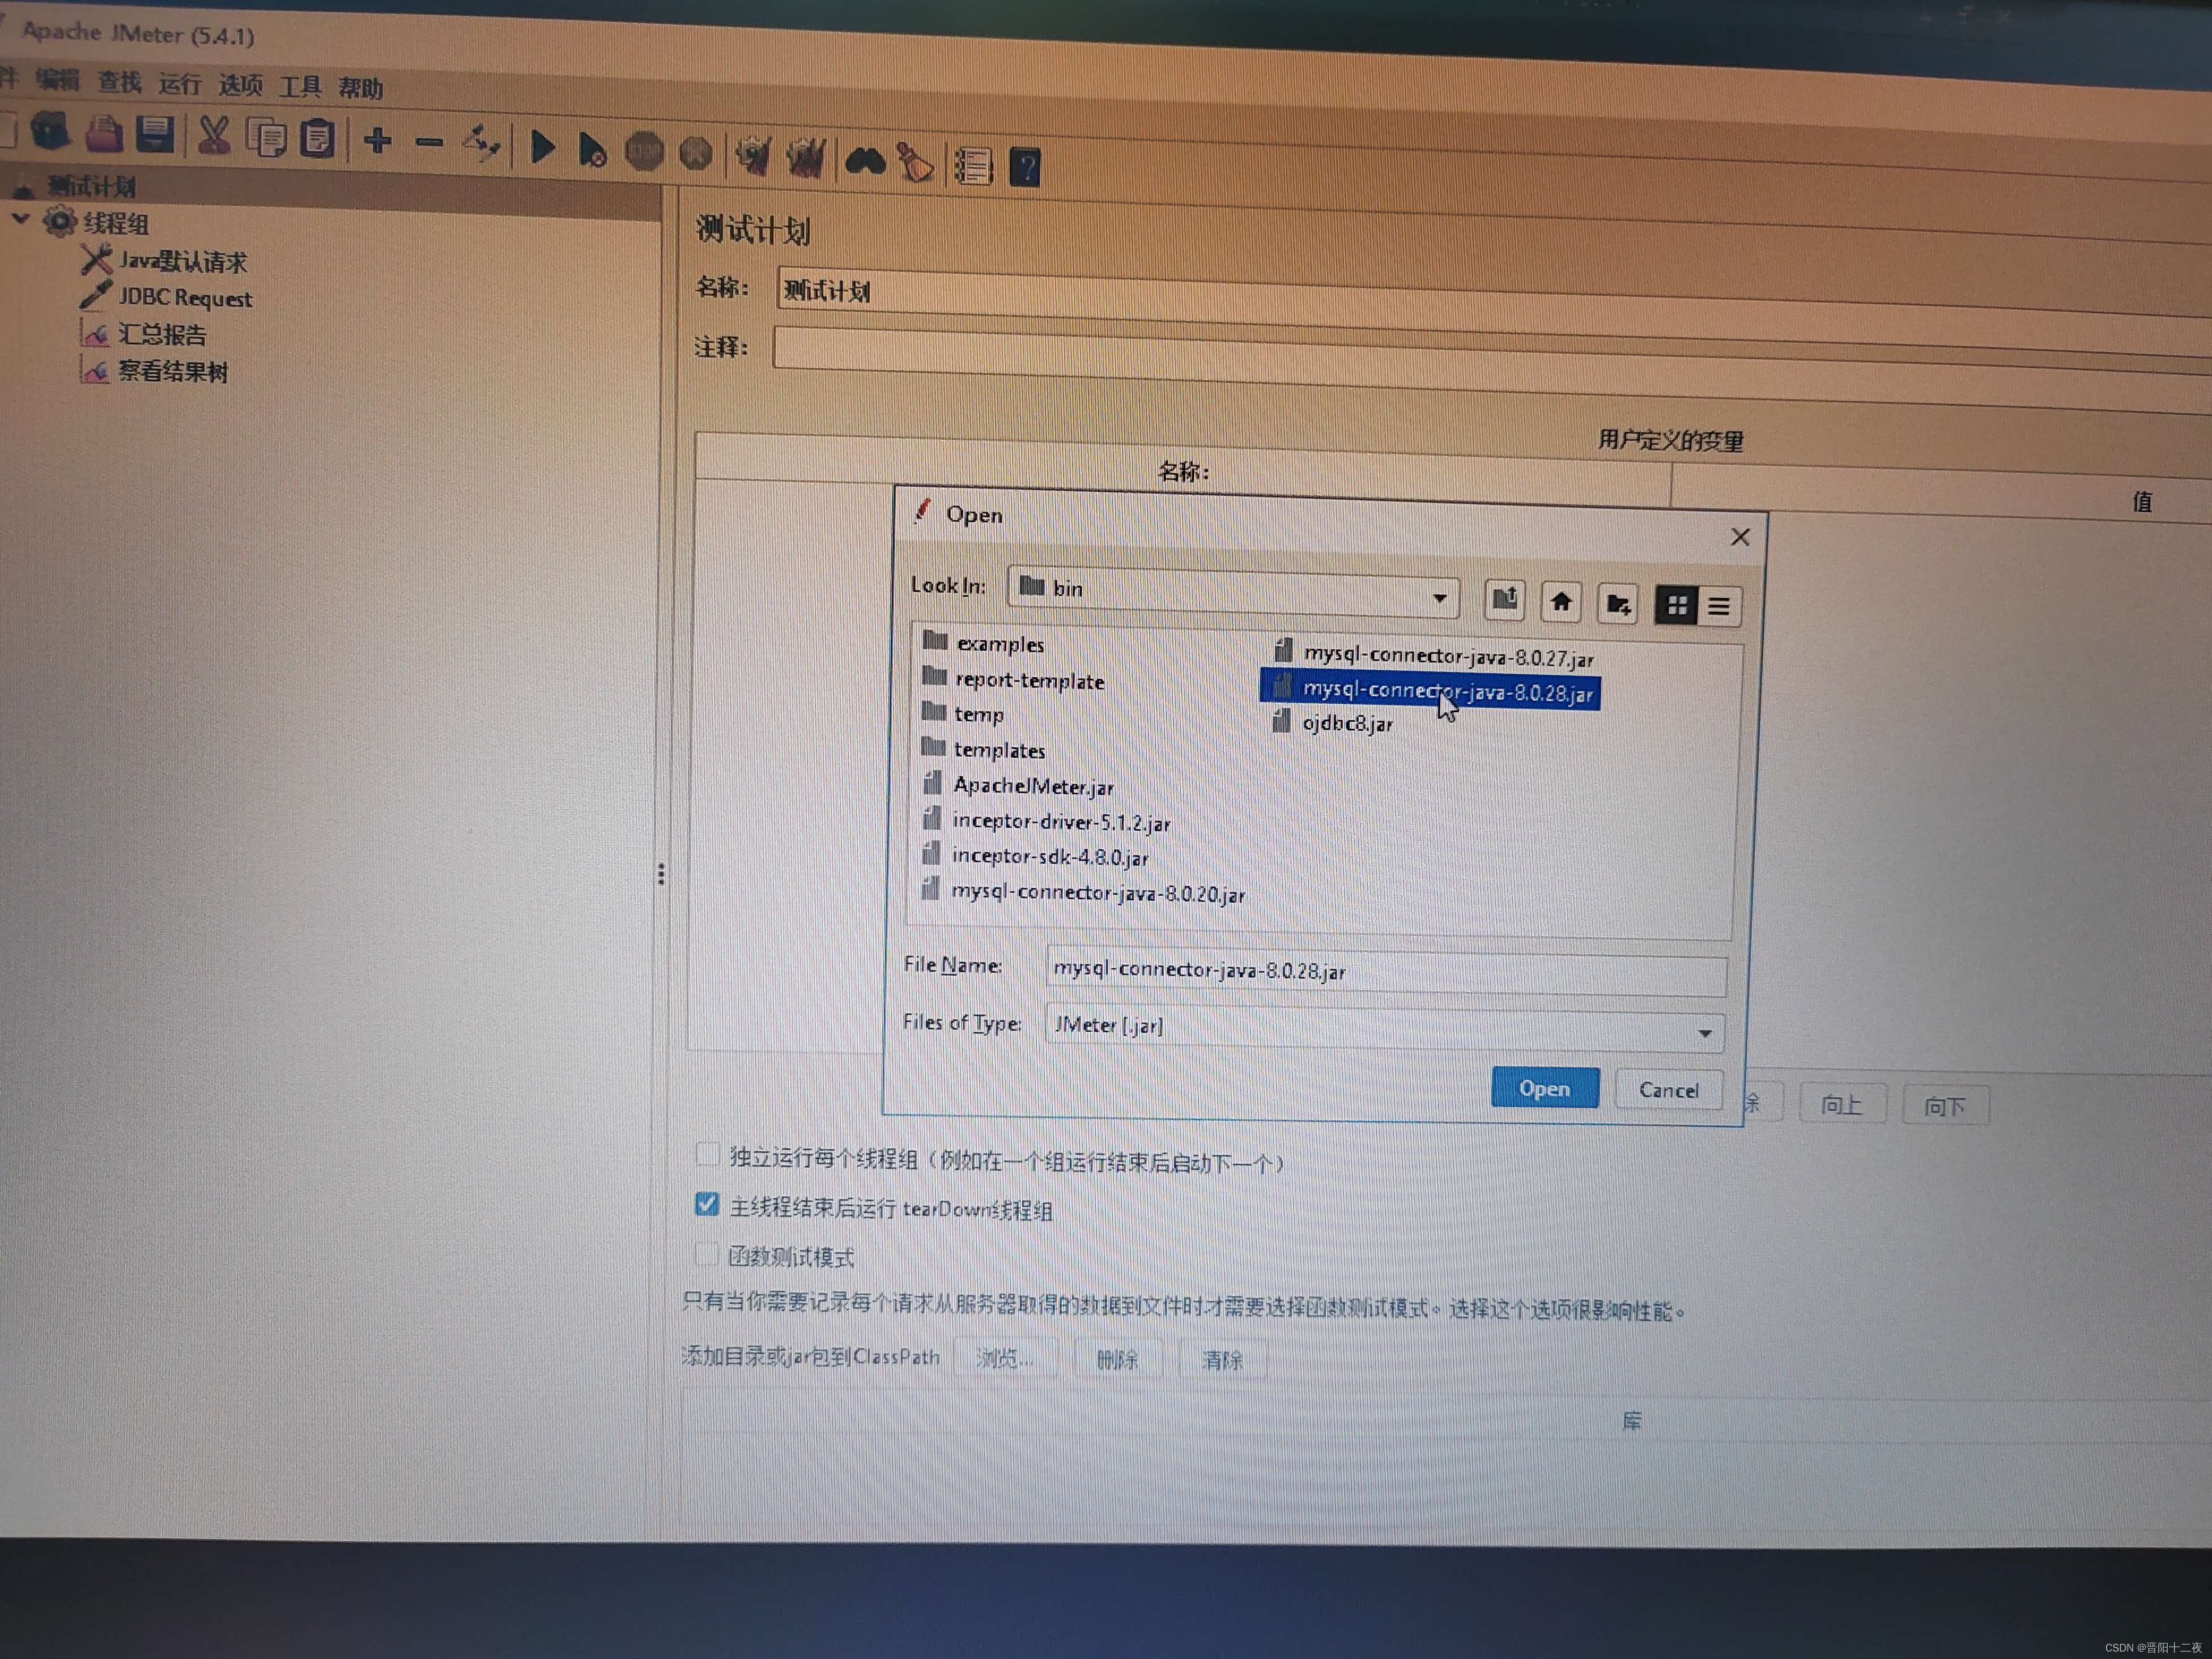Image resolution: width=2212 pixels, height=1659 pixels.
Task: Click the Create New Folder icon
Action: (1618, 604)
